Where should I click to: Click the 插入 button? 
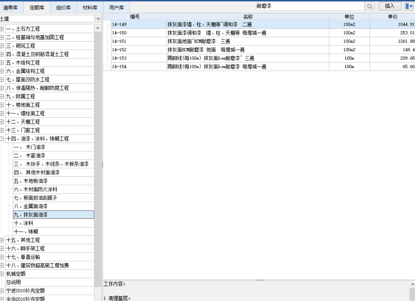[390, 6]
